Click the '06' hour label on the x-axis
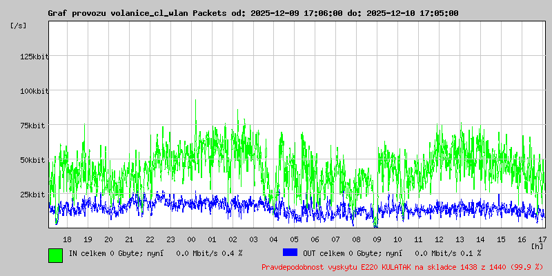 (315, 239)
